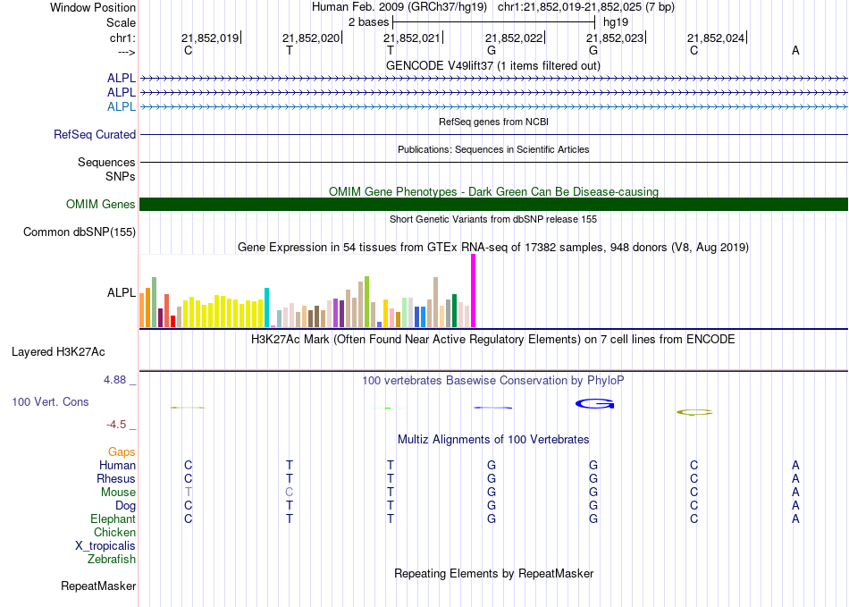Select the Rhesus alignment row label
This screenshot has width=849, height=607.
(116, 478)
